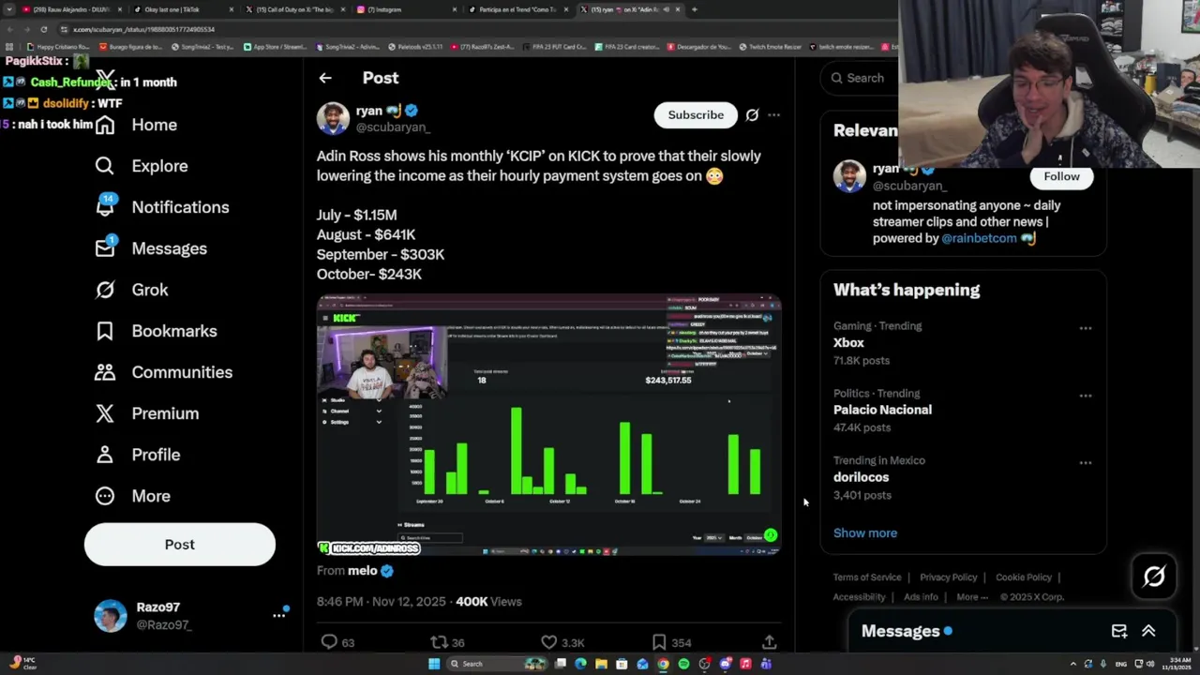Bookmark the post with 354 bookmarks
1200x675 pixels.
point(659,642)
